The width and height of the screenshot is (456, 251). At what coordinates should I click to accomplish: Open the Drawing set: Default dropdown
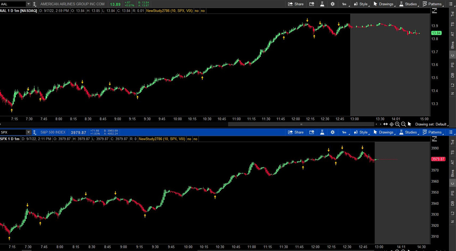click(x=432, y=124)
